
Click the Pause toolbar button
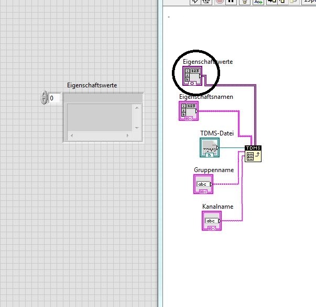[x=231, y=2]
